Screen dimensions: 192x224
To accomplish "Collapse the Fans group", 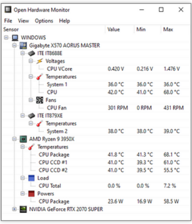I will (31, 100).
